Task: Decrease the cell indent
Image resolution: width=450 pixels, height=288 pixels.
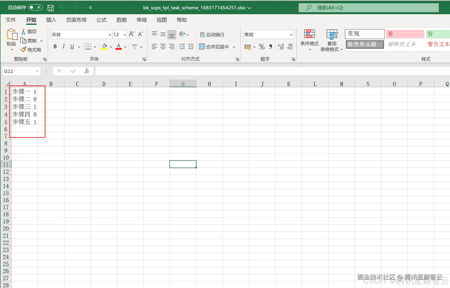Action: tap(182, 46)
